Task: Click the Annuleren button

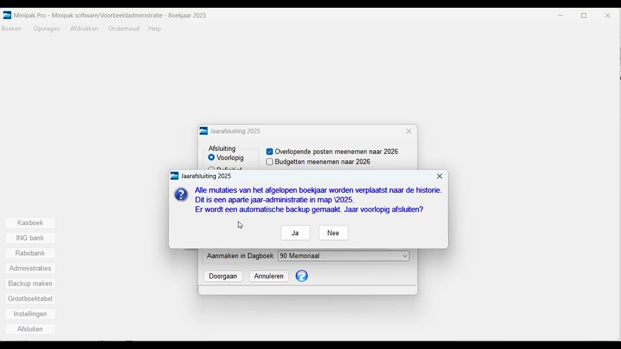Action: point(269,276)
